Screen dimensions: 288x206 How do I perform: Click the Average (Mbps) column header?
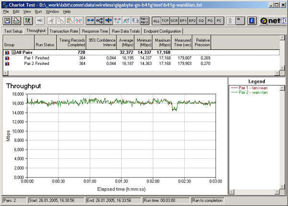tap(125, 41)
